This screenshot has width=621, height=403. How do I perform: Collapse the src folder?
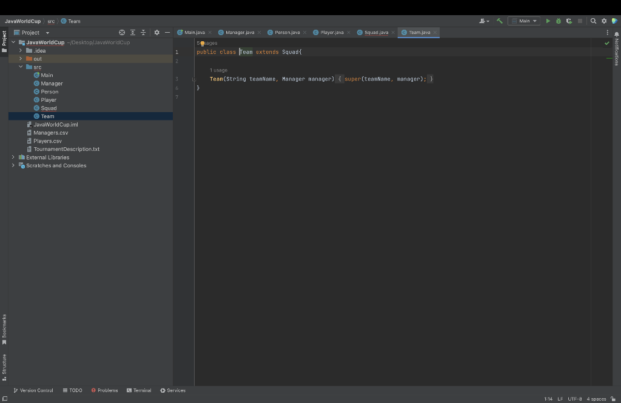coord(21,67)
